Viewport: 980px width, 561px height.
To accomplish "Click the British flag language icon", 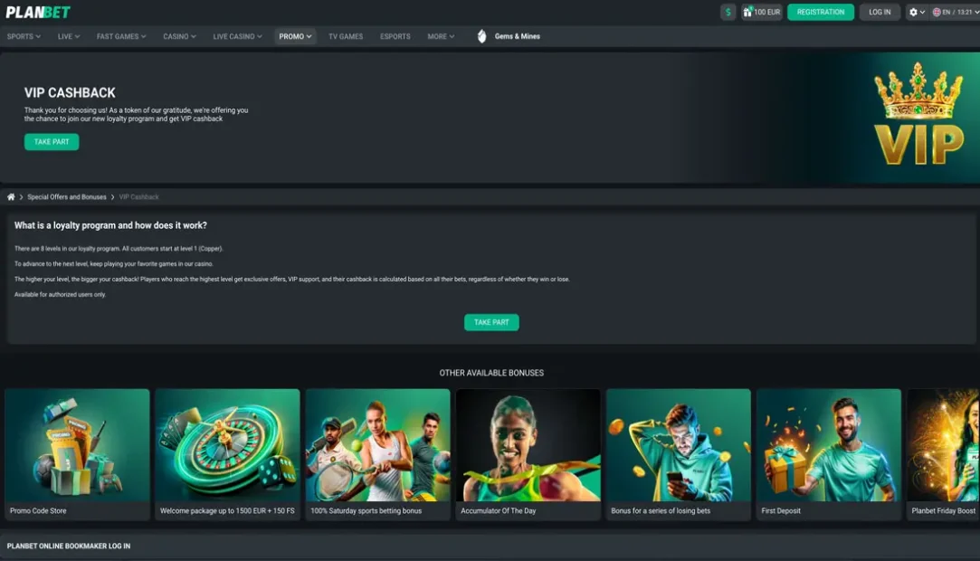I will tap(938, 12).
